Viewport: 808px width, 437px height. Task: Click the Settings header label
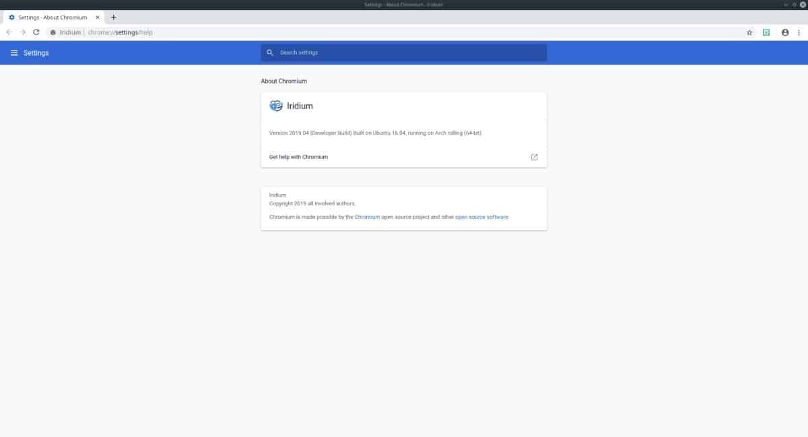point(35,53)
